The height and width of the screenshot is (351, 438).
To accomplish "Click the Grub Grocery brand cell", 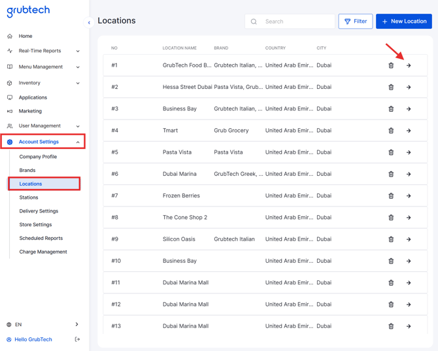I will 231,131.
